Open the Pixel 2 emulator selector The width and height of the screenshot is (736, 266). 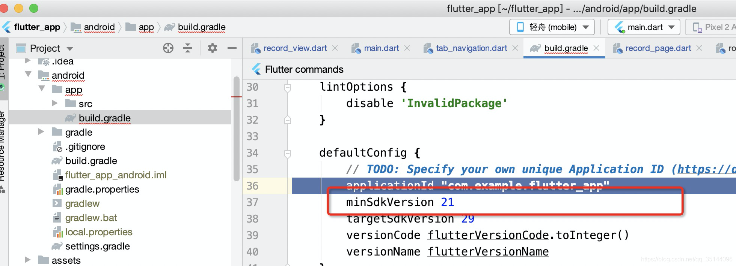click(711, 27)
